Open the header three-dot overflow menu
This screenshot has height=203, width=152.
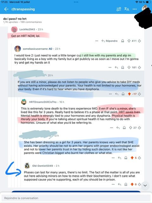[x=135, y=9]
